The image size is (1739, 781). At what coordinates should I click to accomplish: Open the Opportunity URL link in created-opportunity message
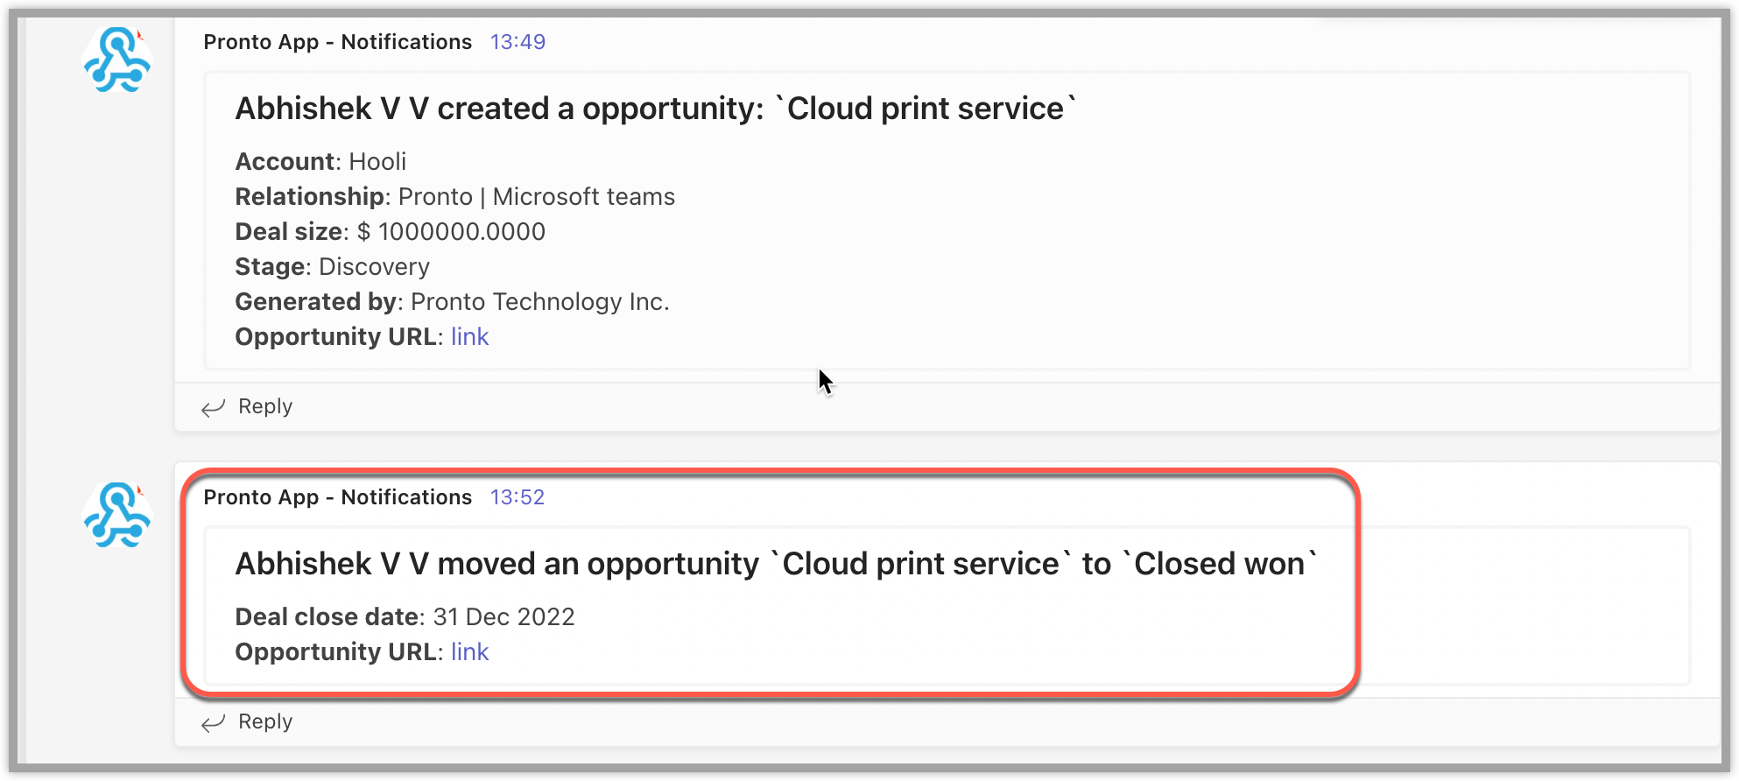point(469,337)
